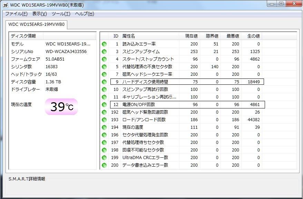The width and height of the screenshot is (303, 199).
Task: Click the status icon for データ書き込みエラー数
Action: (104, 165)
